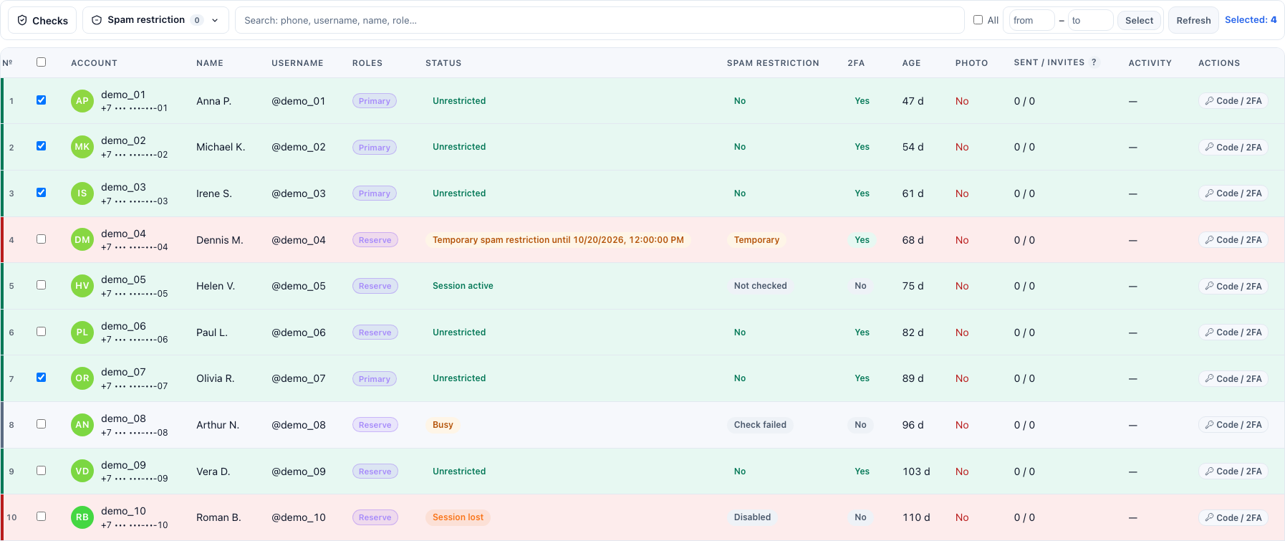Click the IS avatar for demo_03

[82, 193]
